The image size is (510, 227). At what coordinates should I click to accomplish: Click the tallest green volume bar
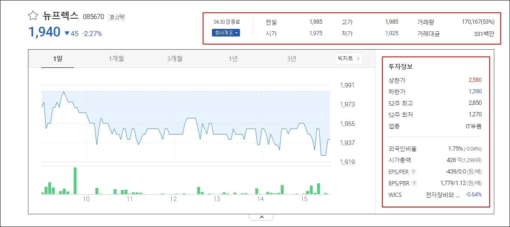(75, 181)
